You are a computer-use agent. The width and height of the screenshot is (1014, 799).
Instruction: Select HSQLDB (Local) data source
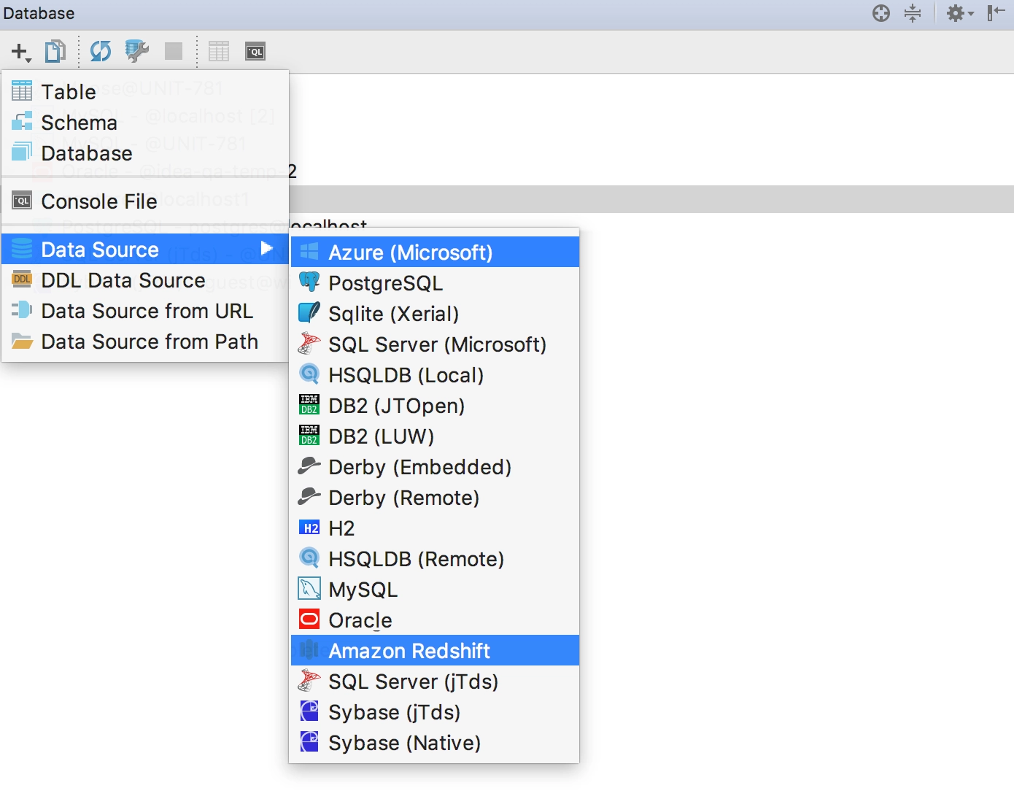coord(435,375)
